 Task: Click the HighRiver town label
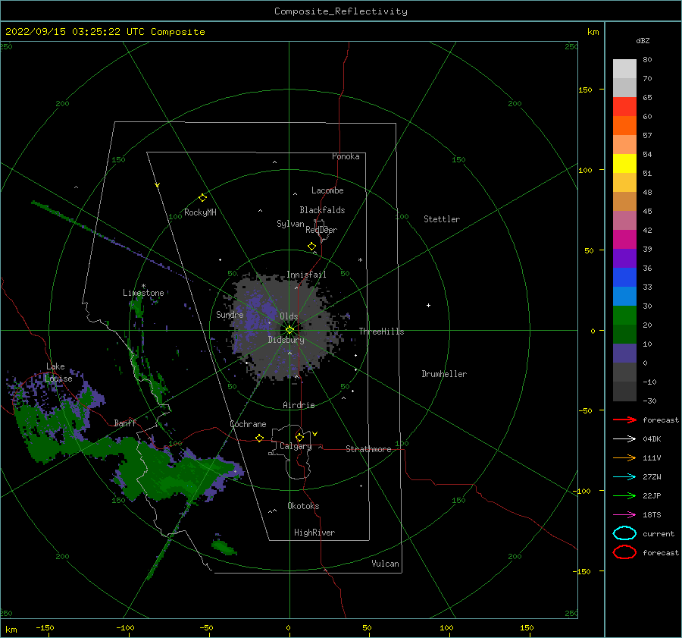pos(314,533)
